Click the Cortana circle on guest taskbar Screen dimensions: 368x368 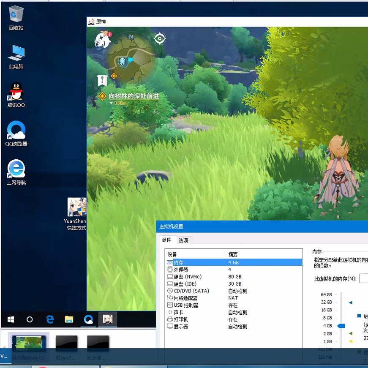point(30,319)
